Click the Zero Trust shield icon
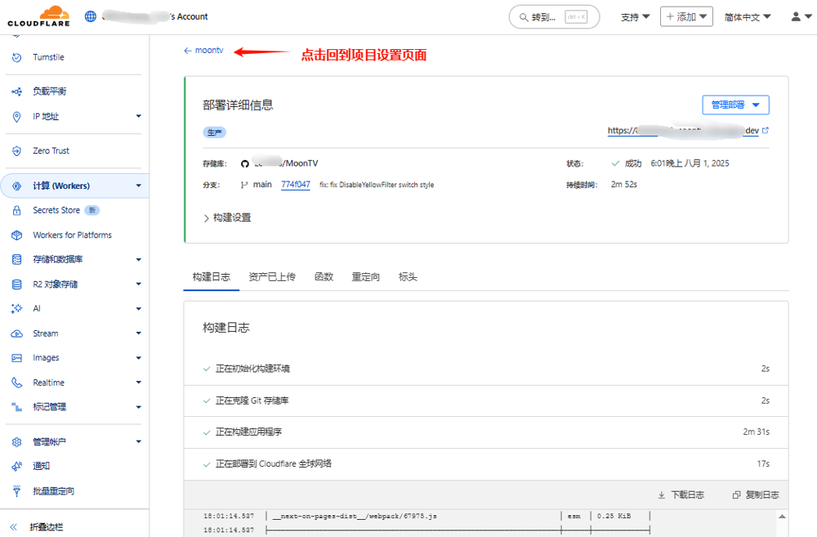The image size is (817, 537). tap(16, 151)
